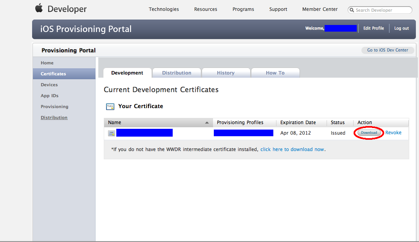
Task: Open App IDs in the sidebar
Action: click(x=49, y=96)
